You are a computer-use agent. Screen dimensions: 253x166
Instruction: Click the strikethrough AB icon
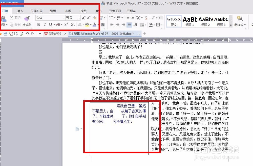click(58, 24)
